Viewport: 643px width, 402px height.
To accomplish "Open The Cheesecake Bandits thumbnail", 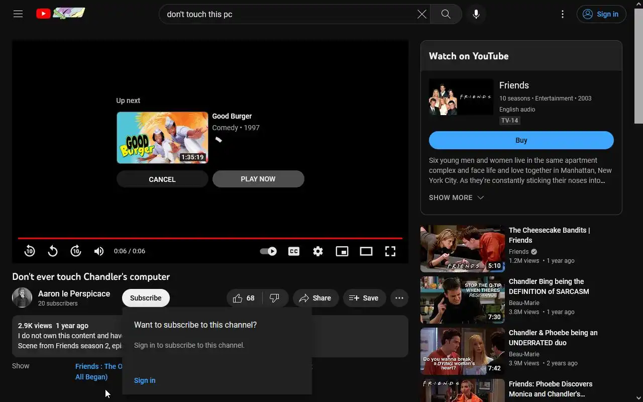I will point(463,249).
